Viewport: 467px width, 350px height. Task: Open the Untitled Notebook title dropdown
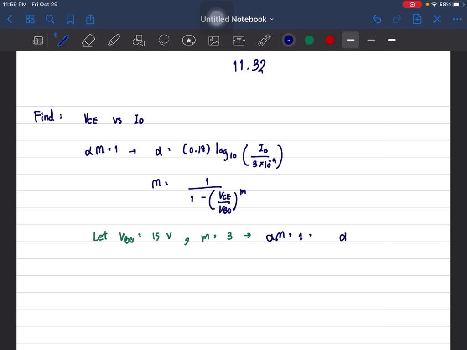pos(272,19)
